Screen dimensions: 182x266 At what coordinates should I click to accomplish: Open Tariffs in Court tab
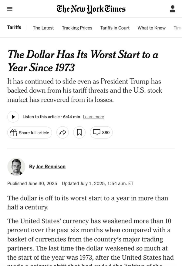pyautogui.click(x=115, y=28)
